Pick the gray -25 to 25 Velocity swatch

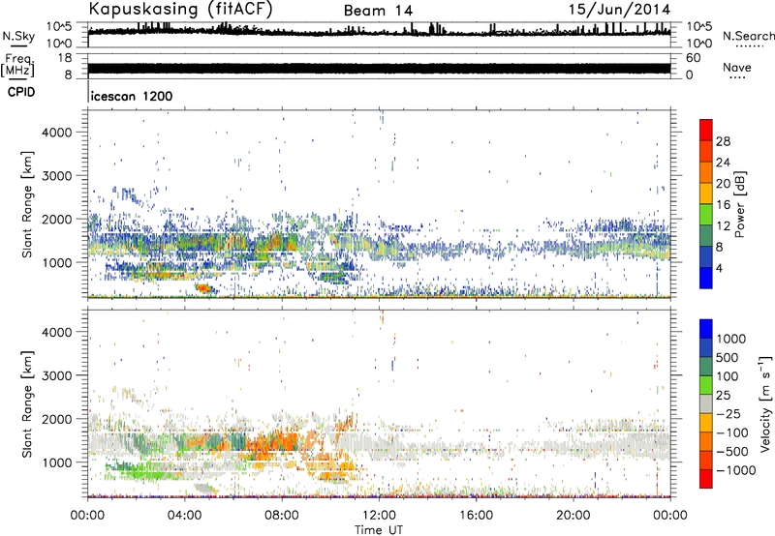[x=706, y=403]
